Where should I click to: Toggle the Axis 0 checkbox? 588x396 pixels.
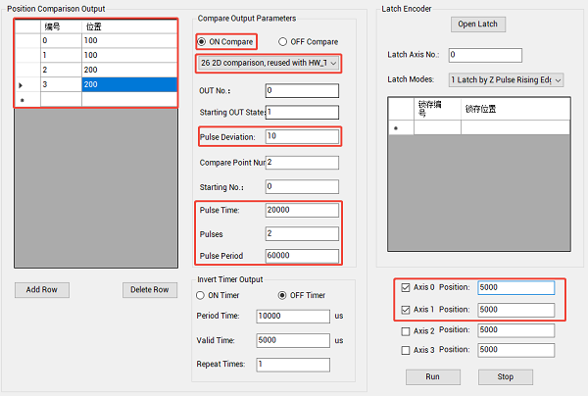click(407, 288)
